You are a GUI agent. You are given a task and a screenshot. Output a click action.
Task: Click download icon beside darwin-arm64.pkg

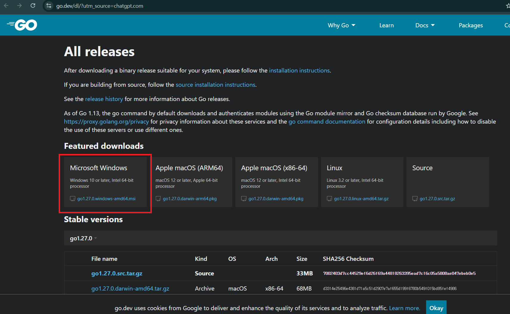pos(158,199)
